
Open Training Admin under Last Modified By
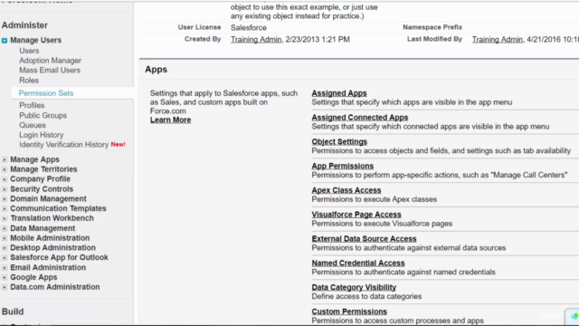(x=498, y=40)
